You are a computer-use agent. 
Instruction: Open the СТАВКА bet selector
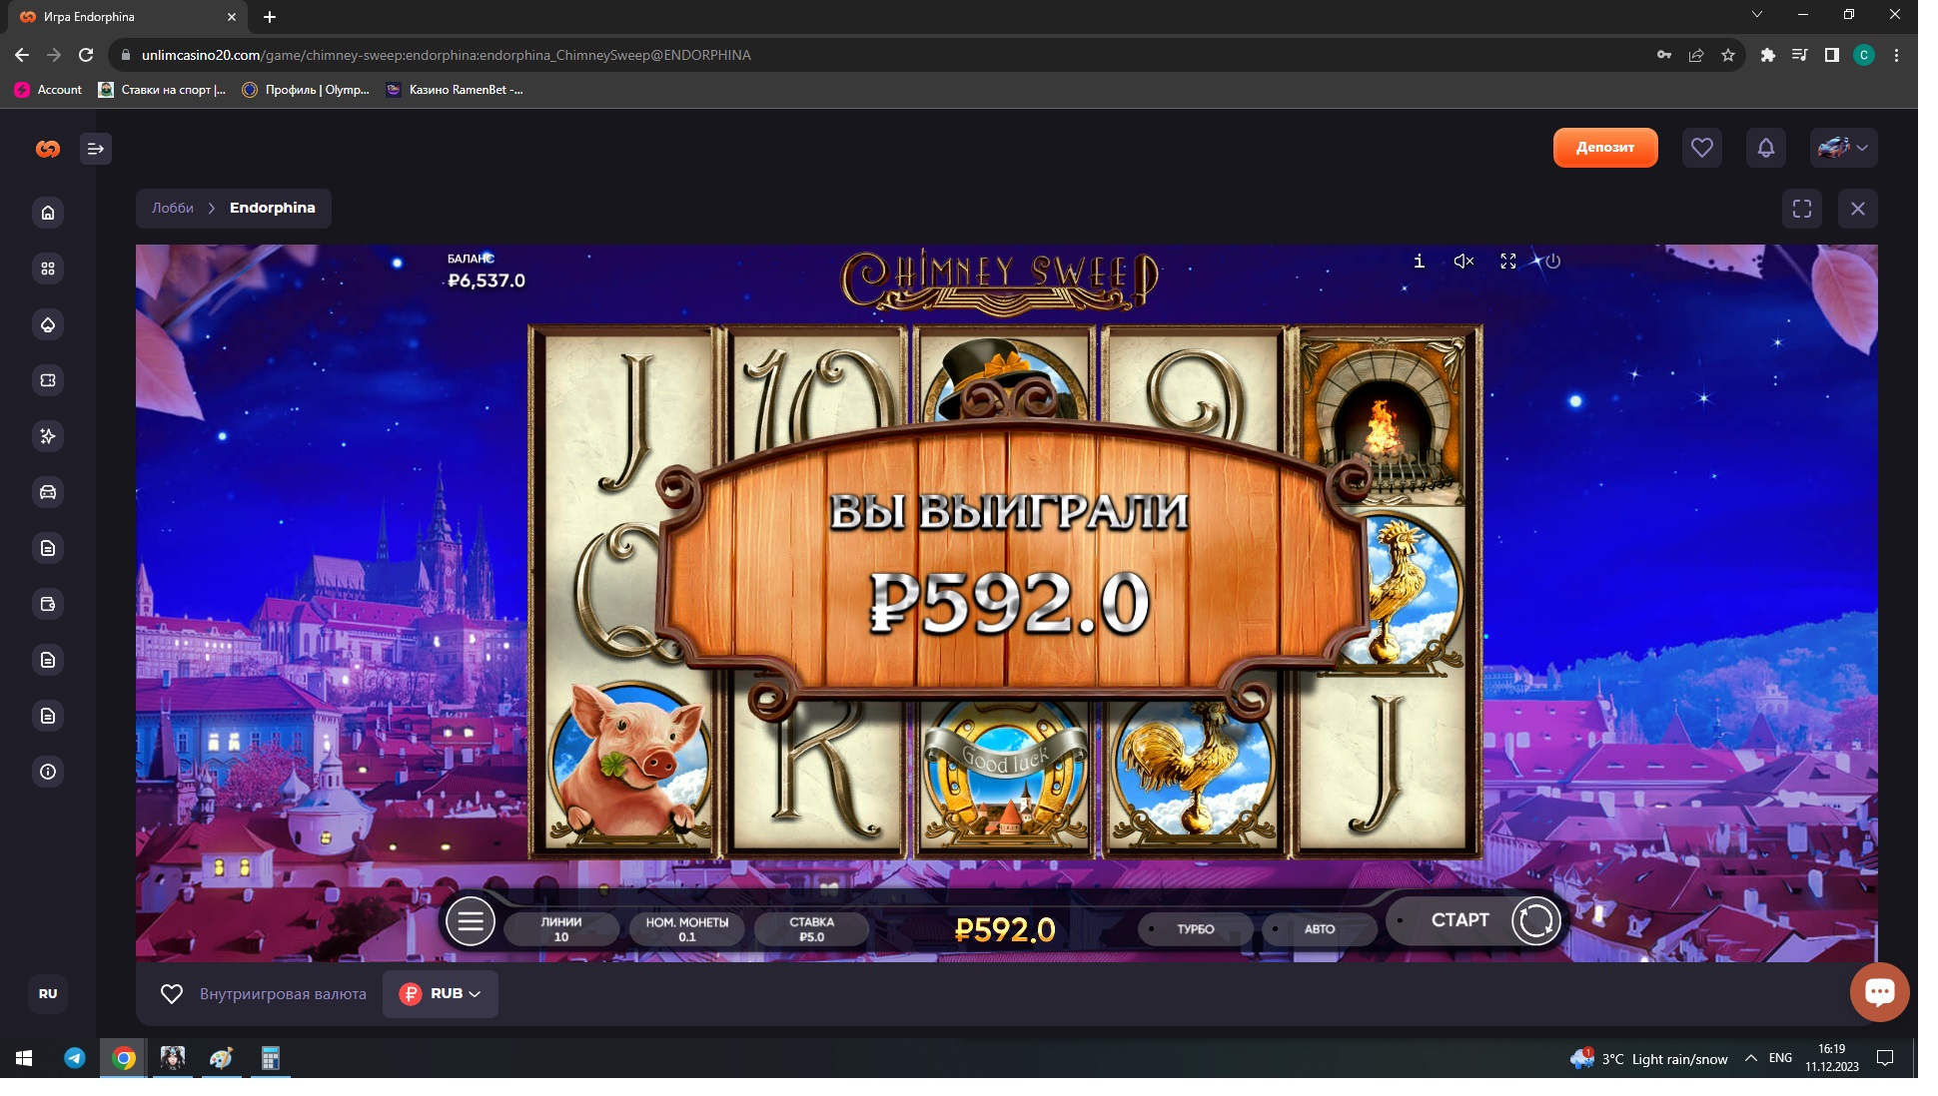coord(811,929)
